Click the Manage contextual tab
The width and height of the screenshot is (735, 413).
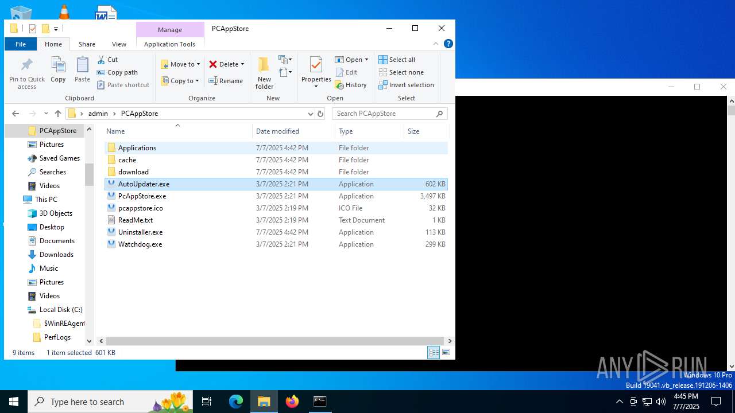(x=170, y=30)
